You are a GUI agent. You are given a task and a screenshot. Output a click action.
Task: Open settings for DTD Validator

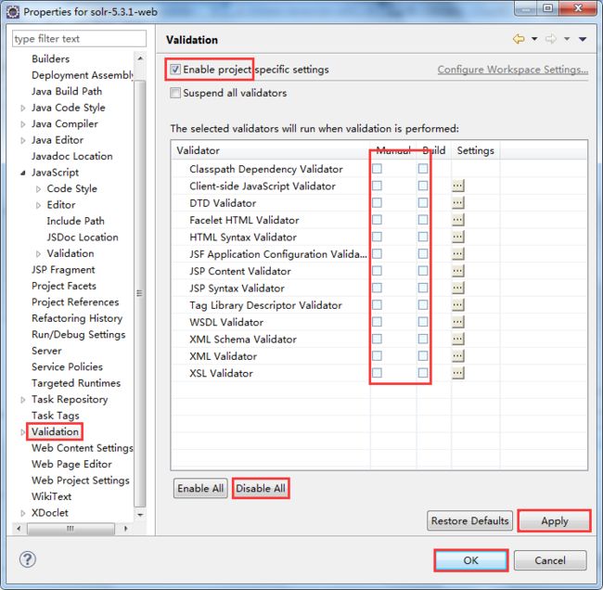click(x=457, y=202)
